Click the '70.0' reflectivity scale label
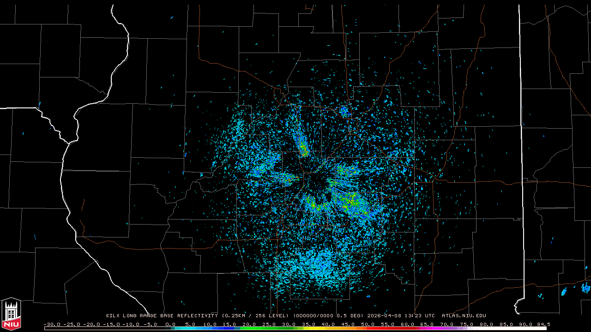This screenshot has height=332, width=591. click(446, 324)
